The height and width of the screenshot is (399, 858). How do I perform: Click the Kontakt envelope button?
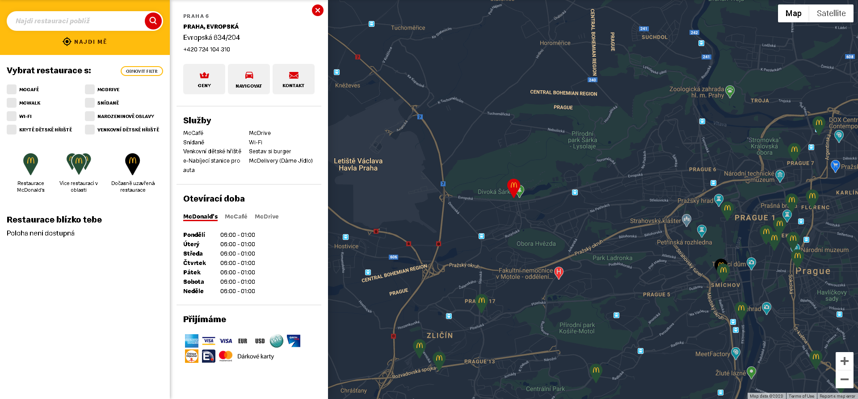coord(294,79)
